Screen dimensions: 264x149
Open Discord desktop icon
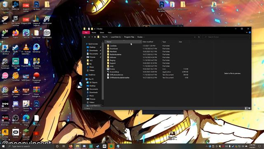tap(16, 105)
